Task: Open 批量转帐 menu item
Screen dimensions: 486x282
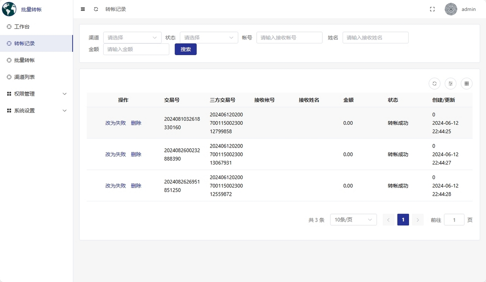Action: [36, 60]
